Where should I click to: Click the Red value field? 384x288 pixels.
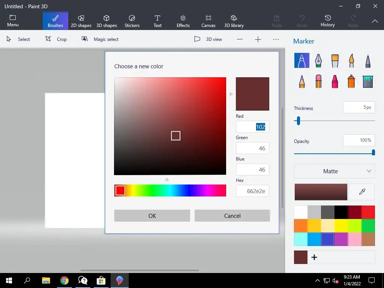tap(252, 127)
